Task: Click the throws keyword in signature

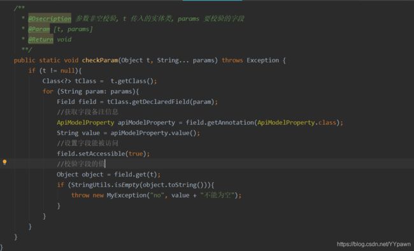Action: 232,61
